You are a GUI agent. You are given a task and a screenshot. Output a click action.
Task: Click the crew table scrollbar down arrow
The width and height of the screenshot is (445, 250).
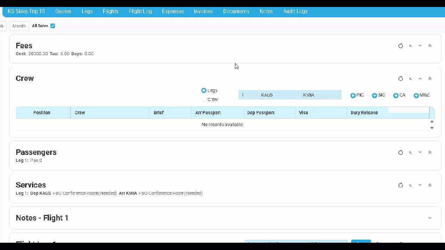(432, 128)
